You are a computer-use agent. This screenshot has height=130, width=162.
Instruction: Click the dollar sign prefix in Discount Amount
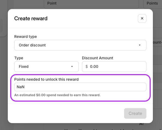(x=87, y=67)
